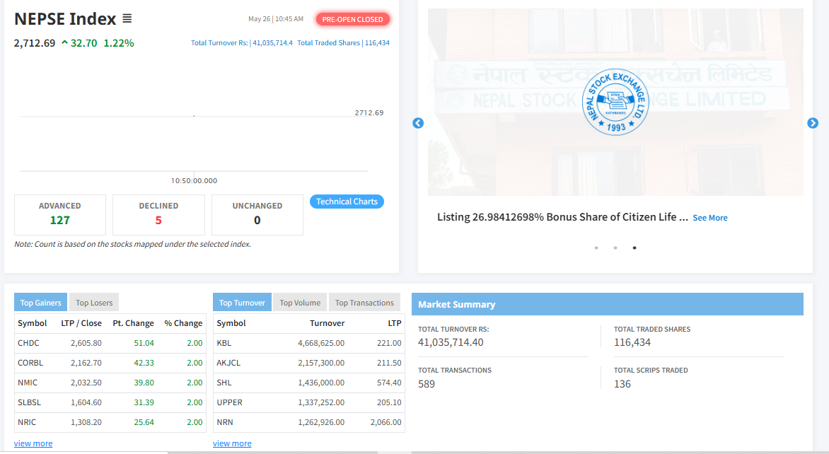This screenshot has height=454, width=829.
Task: Switch to the Top Gainers tab
Action: pos(40,303)
